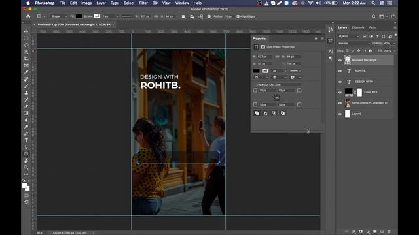
Task: Open the layer Fill percentage dropdown
Action: (x=394, y=51)
